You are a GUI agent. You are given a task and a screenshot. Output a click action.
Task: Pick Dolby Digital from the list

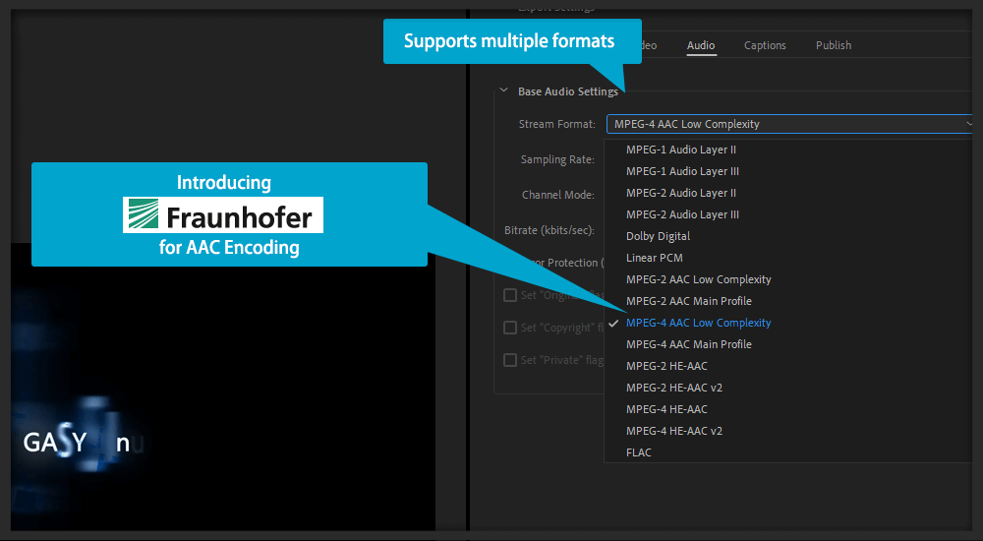(x=658, y=237)
